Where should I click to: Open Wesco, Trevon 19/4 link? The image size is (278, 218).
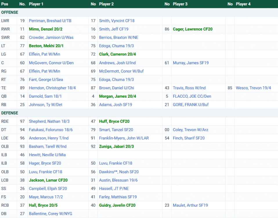pos(253,88)
